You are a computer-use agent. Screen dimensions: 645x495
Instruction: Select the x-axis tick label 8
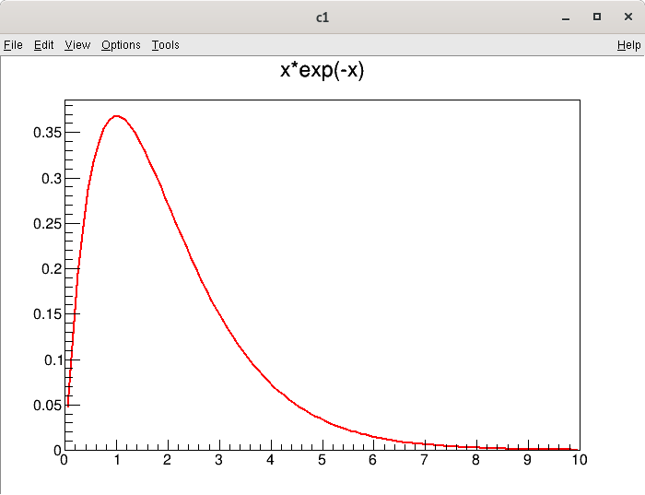(476, 460)
